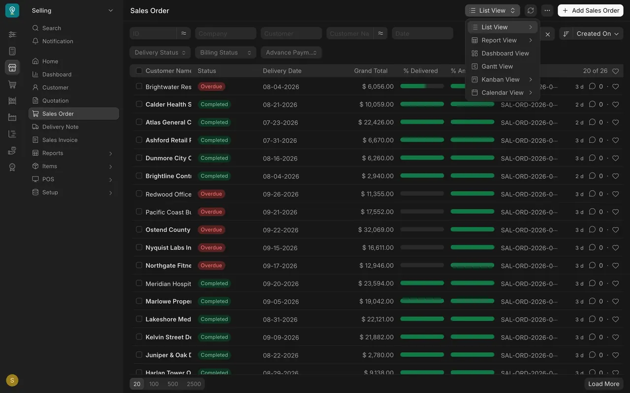630x393 pixels.
Task: Click Brightwater's partial % Delivered progress bar
Action: 422,86
